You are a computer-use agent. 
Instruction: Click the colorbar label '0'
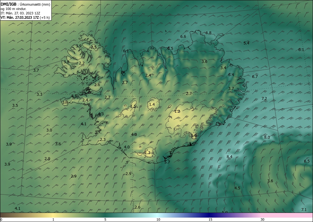[1, 219]
